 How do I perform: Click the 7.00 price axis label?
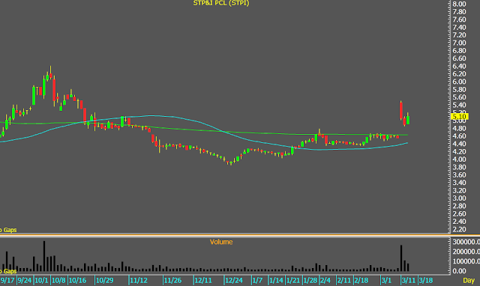coord(459,43)
